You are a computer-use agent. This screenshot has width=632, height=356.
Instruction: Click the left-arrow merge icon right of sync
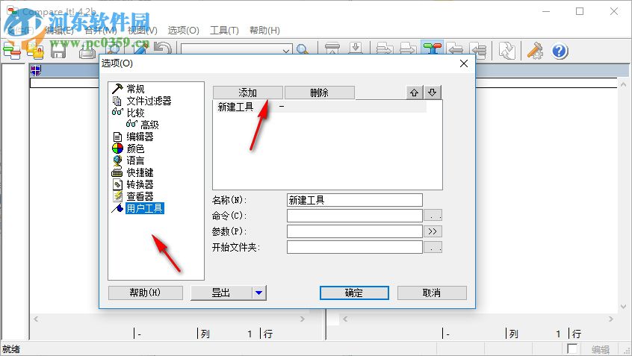pyautogui.click(x=456, y=50)
